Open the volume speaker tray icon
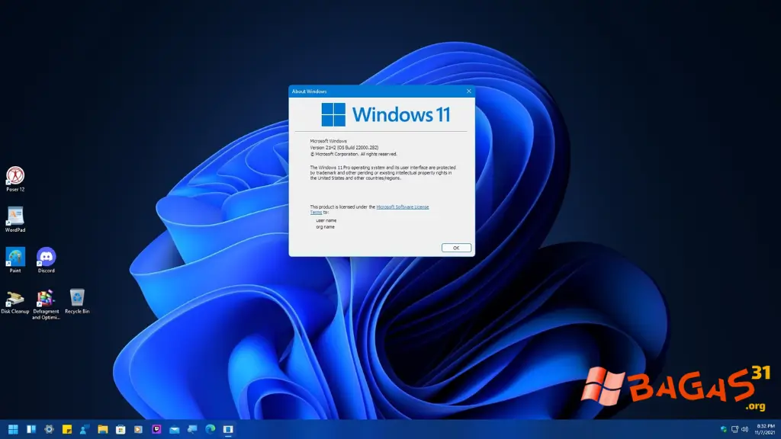This screenshot has width=781, height=439. tap(744, 429)
